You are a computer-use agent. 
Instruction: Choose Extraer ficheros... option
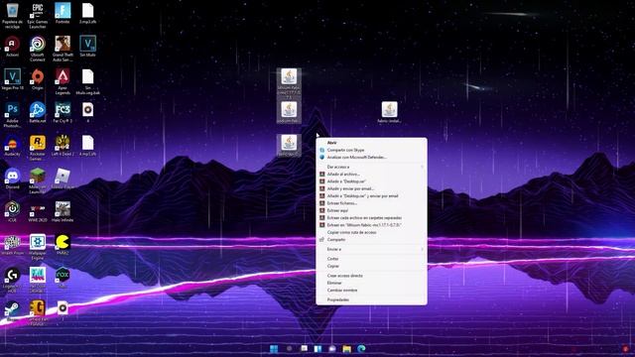click(x=342, y=203)
